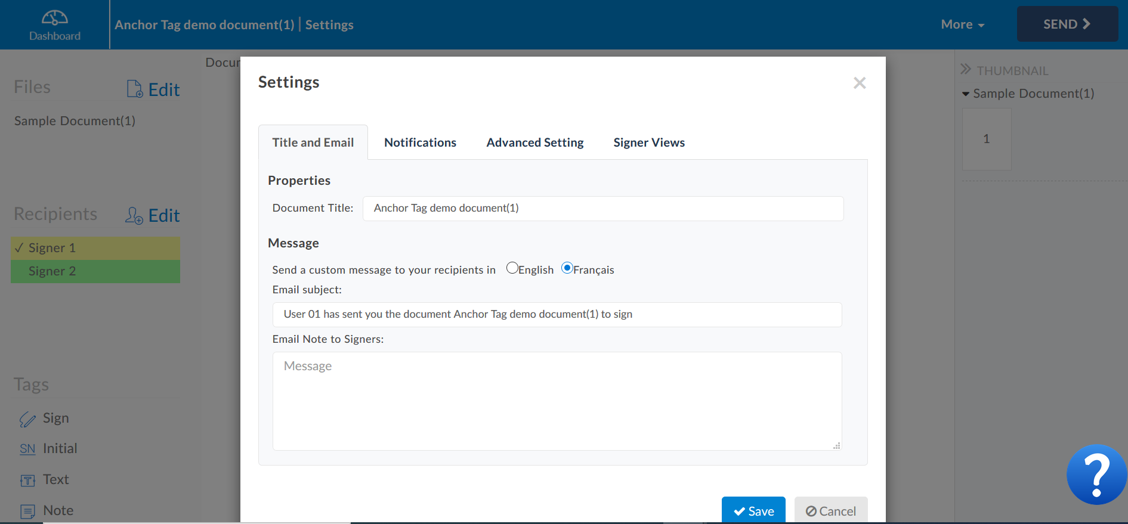The image size is (1128, 524).
Task: Select the English radio button
Action: pos(512,268)
